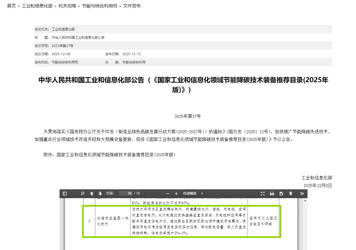Viewport: 356px width, 250px height.
Task: Click the PDF bookmark current view icon
Action: (291, 193)
